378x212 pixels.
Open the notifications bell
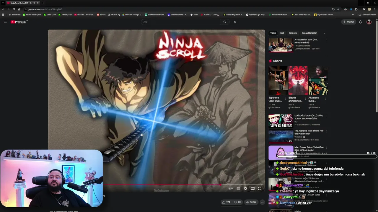coord(360,22)
